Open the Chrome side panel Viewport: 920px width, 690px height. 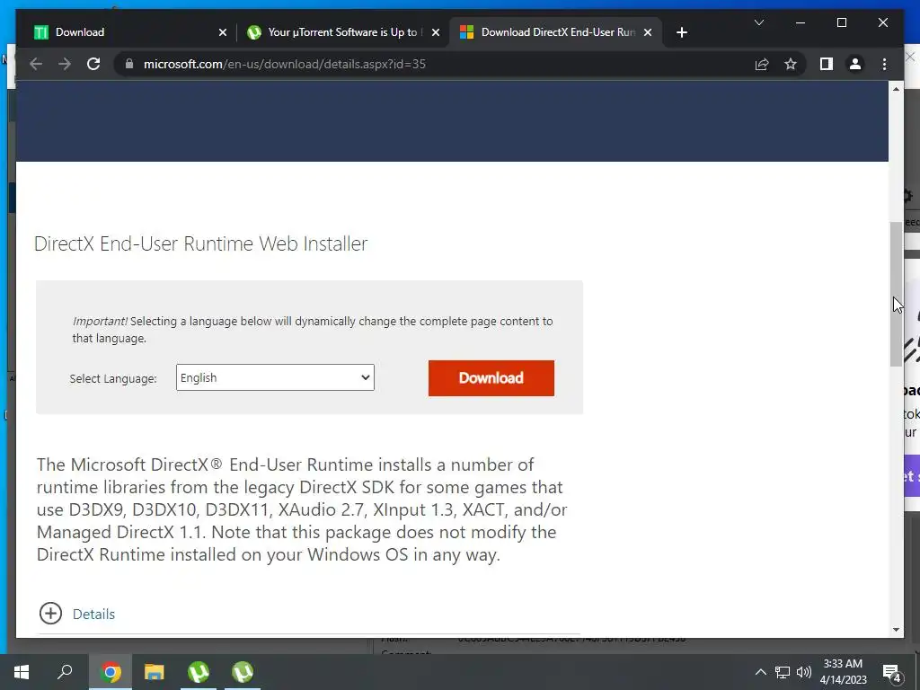pyautogui.click(x=827, y=64)
